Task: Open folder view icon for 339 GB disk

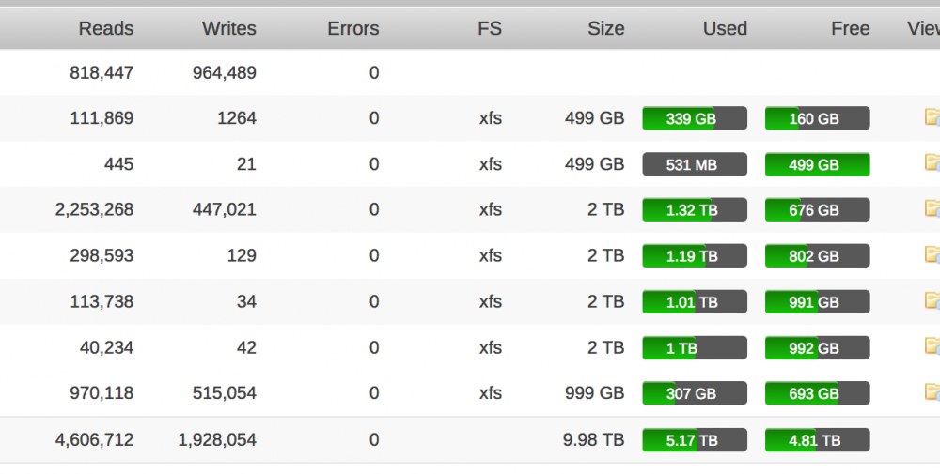Action: click(x=932, y=117)
